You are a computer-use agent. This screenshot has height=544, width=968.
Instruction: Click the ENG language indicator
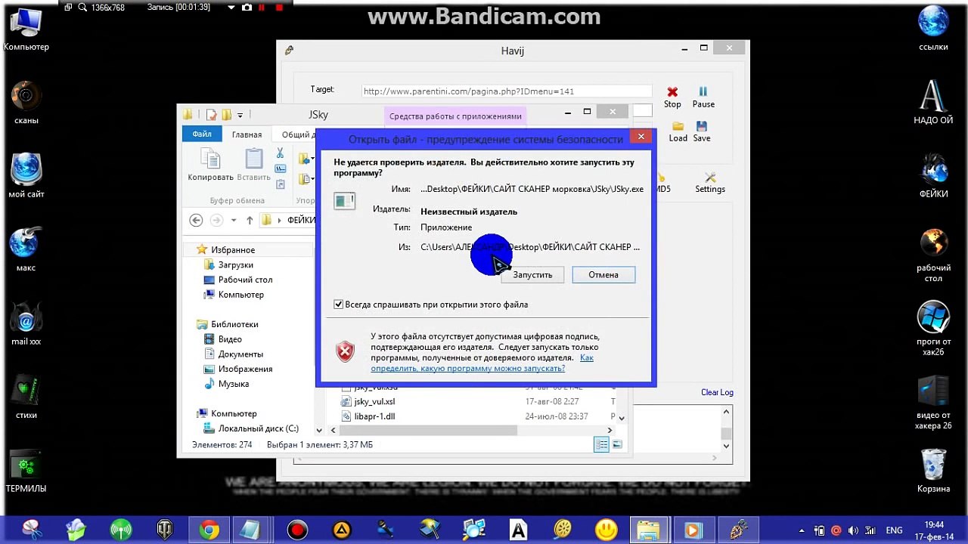click(x=894, y=530)
